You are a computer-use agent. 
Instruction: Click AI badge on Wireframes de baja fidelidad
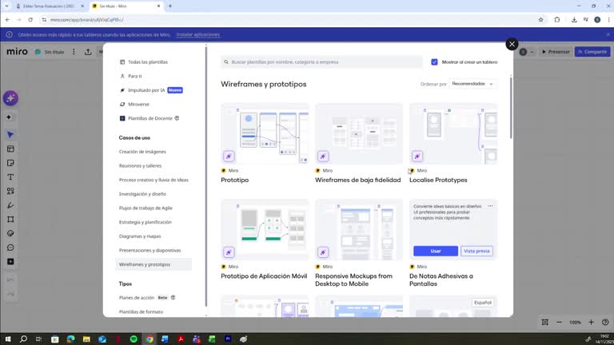coord(323,157)
